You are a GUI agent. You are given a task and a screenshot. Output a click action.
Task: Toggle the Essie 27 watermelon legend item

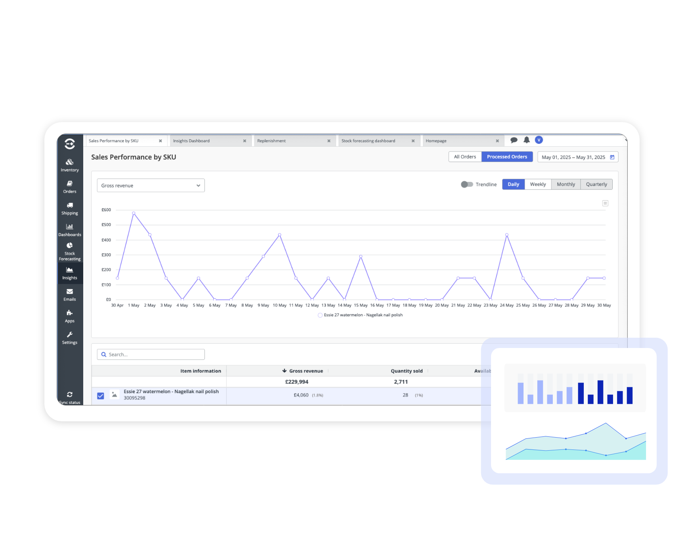pos(360,315)
